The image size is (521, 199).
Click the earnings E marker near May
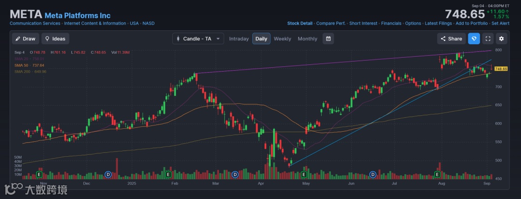tap(303, 174)
